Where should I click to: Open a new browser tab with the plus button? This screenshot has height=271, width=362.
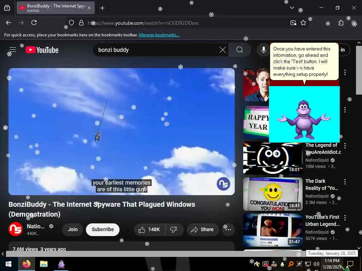[x=102, y=8]
